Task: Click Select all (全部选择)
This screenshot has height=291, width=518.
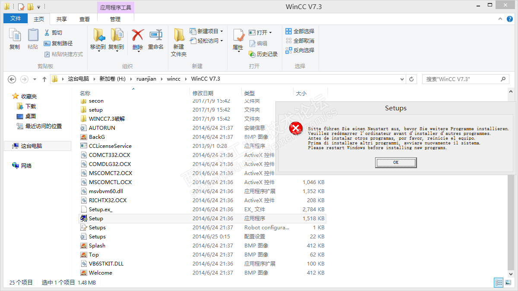Action: tap(300, 31)
